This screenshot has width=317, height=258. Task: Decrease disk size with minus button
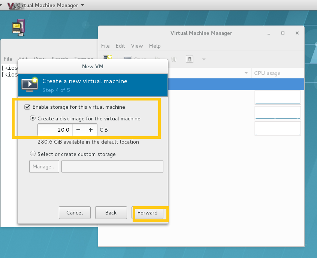(x=78, y=130)
